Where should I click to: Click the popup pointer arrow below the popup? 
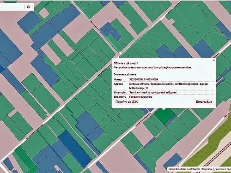point(164,109)
